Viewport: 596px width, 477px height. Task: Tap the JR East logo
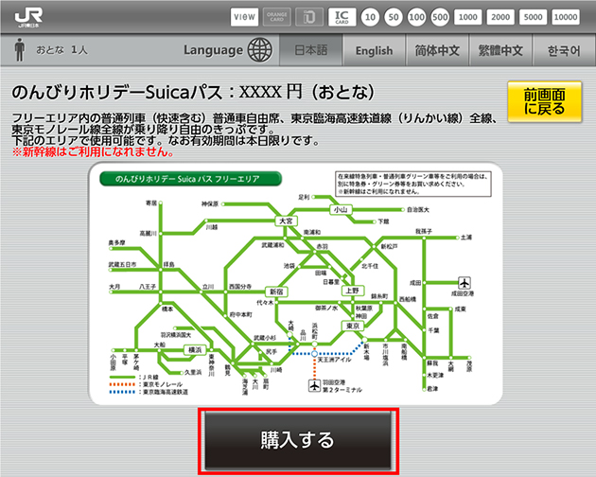pos(28,17)
